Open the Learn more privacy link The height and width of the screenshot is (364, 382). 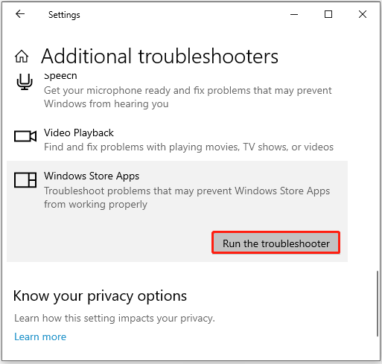[x=40, y=336]
